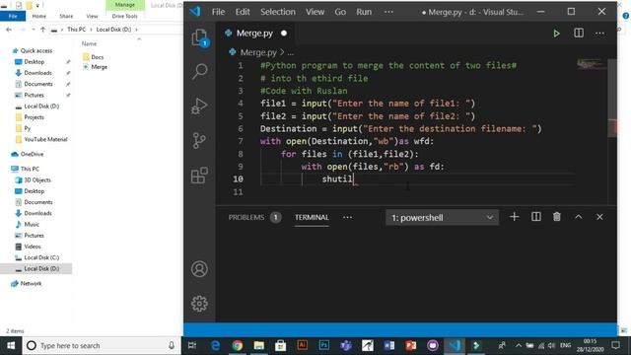Run Python file with play button
This screenshot has width=631, height=355.
556,34
